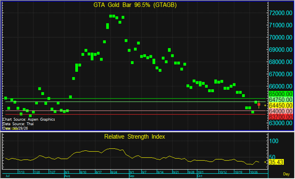
Task: Click the 8/17 date label
Action: (x=98, y=172)
